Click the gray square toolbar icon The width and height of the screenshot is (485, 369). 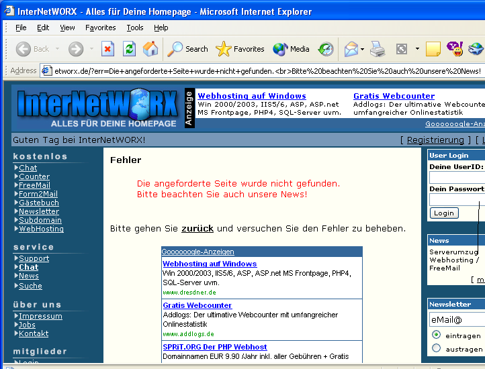point(402,49)
